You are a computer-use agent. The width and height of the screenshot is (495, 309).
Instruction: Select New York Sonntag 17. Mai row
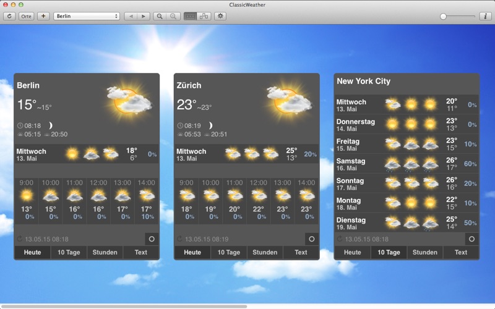407,184
